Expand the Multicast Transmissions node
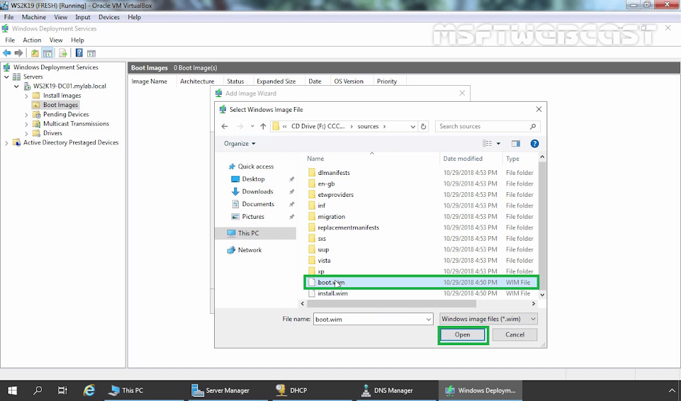 [x=27, y=124]
